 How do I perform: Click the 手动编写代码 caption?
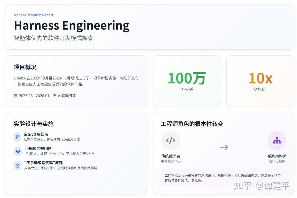pyautogui.click(x=171, y=161)
